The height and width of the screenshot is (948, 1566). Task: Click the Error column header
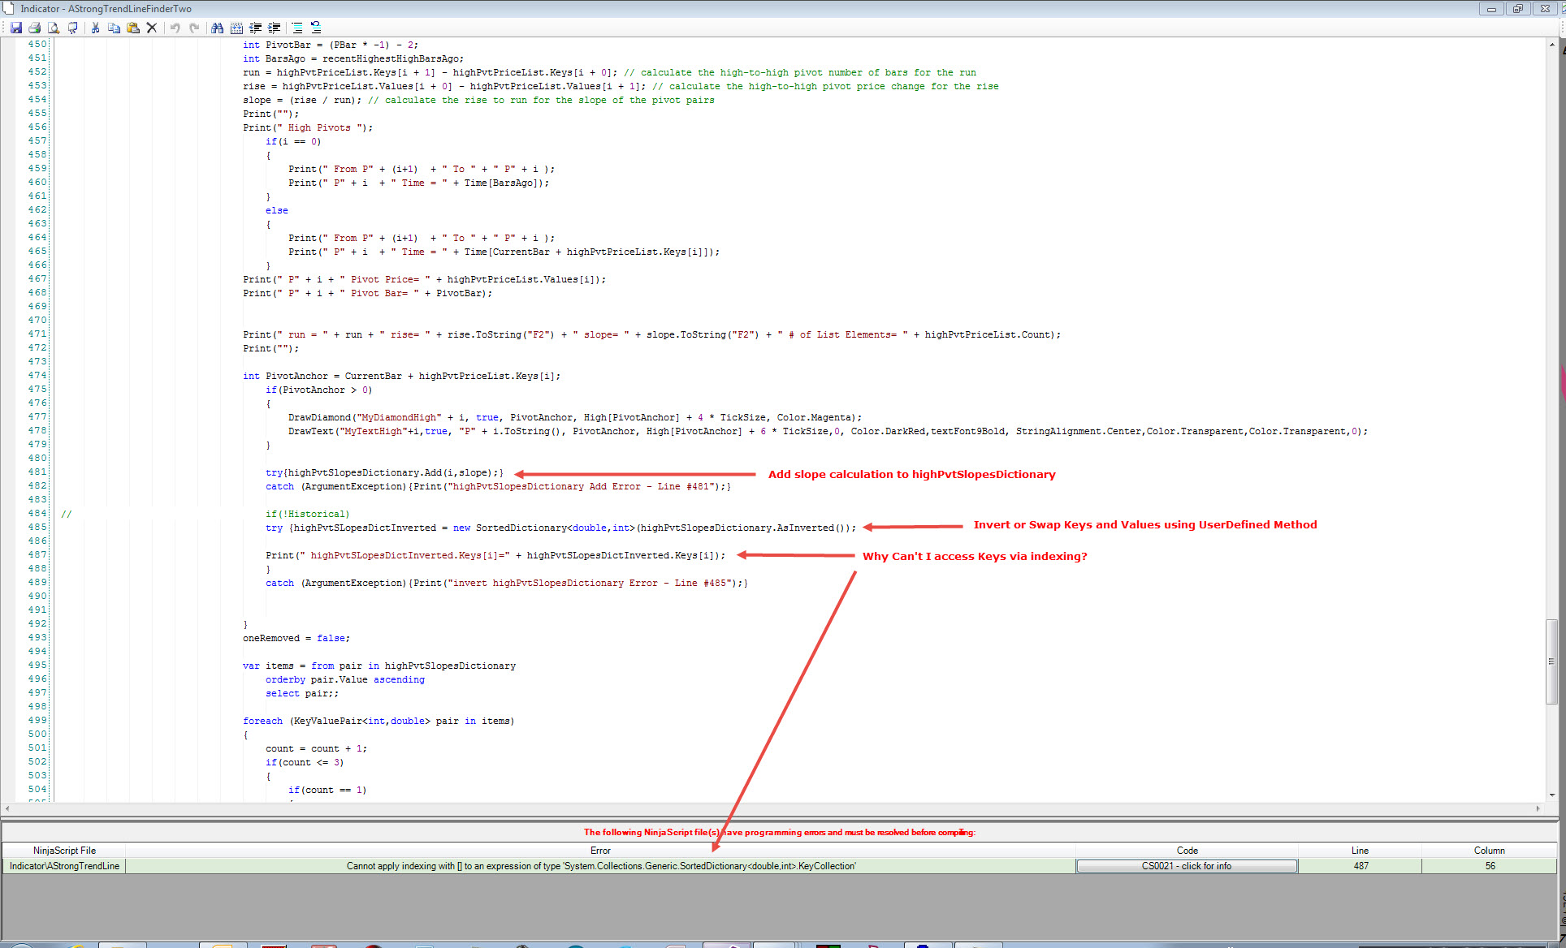coord(600,851)
